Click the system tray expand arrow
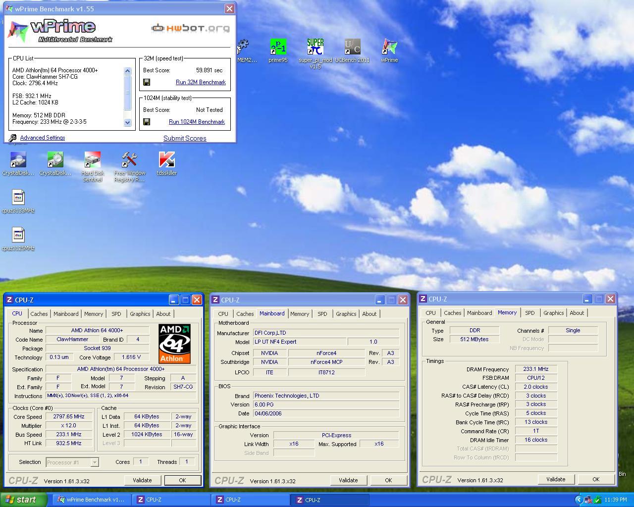Screen dimensions: 634x507 579,500
